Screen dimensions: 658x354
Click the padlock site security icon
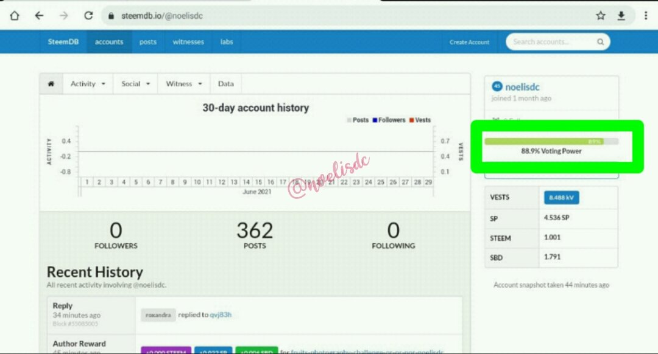(x=111, y=16)
